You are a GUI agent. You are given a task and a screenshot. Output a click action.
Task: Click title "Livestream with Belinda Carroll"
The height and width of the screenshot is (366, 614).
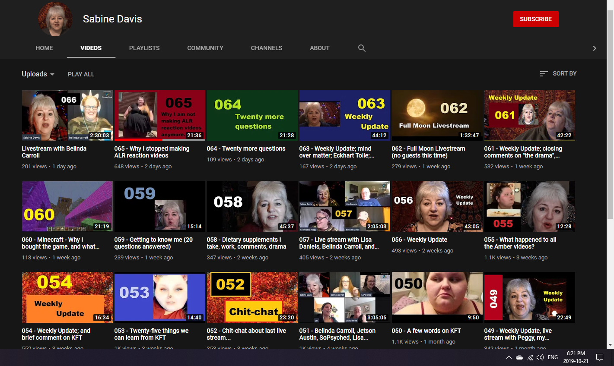54,152
